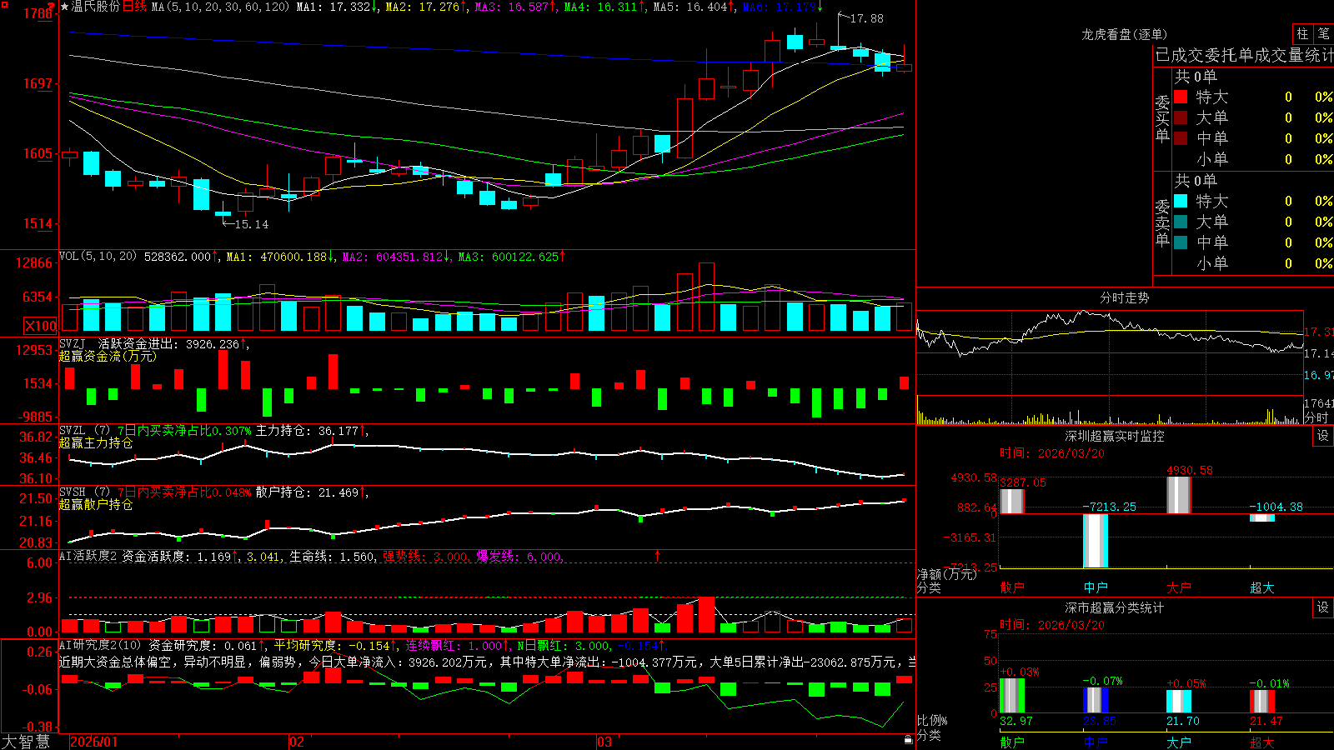The height and width of the screenshot is (750, 1334).
Task: Click the 15.14 low price annotation
Action: coord(252,224)
